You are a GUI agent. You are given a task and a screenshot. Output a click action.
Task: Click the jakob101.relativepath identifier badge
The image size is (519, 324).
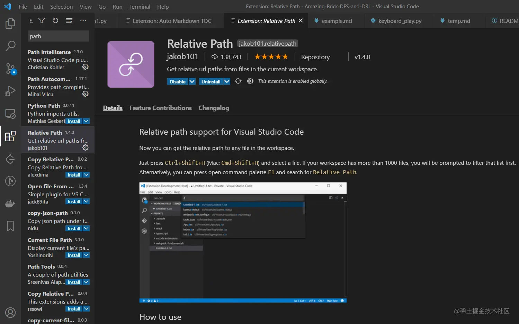point(268,43)
